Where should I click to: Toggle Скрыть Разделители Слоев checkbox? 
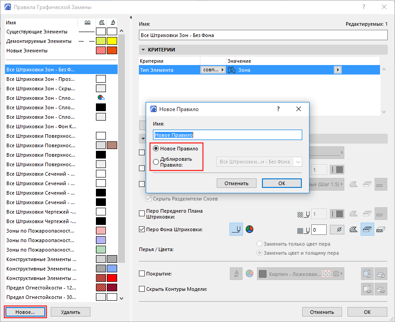point(148,199)
